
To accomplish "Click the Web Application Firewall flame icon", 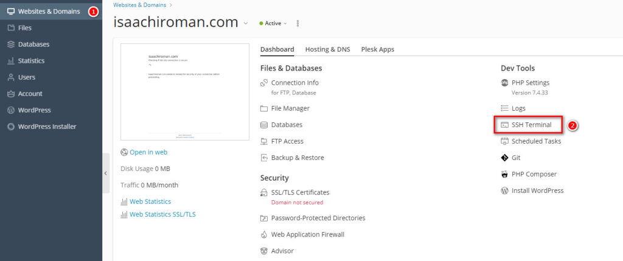I will tap(264, 235).
